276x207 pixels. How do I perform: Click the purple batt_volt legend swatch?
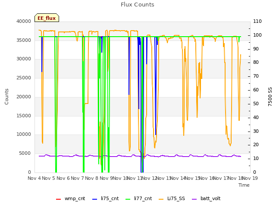tap(194, 199)
